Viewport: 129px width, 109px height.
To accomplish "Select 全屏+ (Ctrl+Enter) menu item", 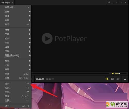I will pos(15,78).
